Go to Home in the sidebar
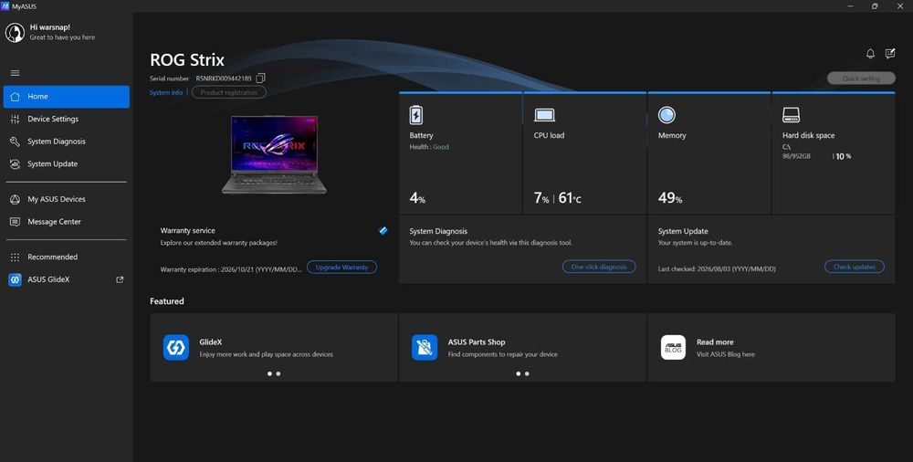The width and height of the screenshot is (913, 462). (x=67, y=97)
